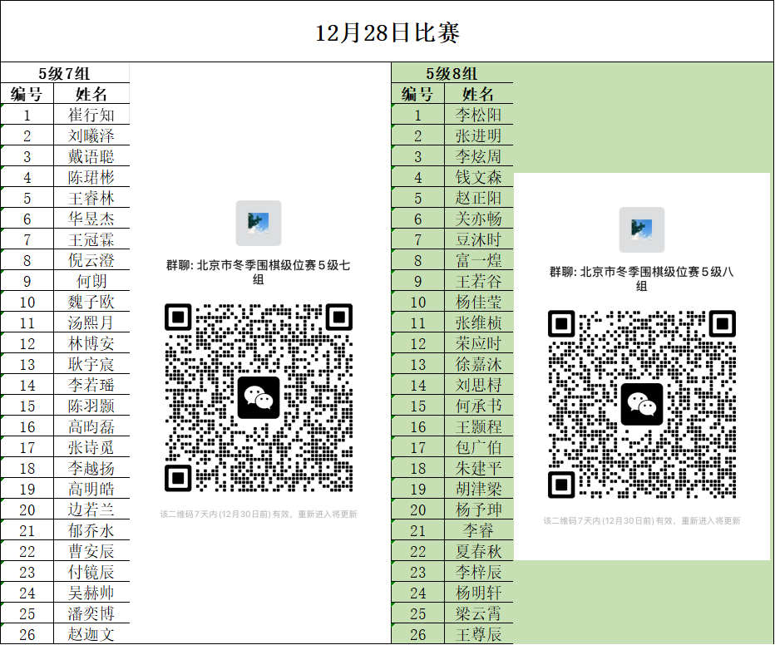The width and height of the screenshot is (775, 645).
Task: Select the 5级7组 group header cell
Action: [x=65, y=73]
